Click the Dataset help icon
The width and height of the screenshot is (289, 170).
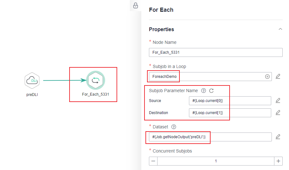tap(174, 127)
